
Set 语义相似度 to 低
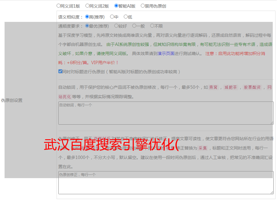[x=126, y=17]
